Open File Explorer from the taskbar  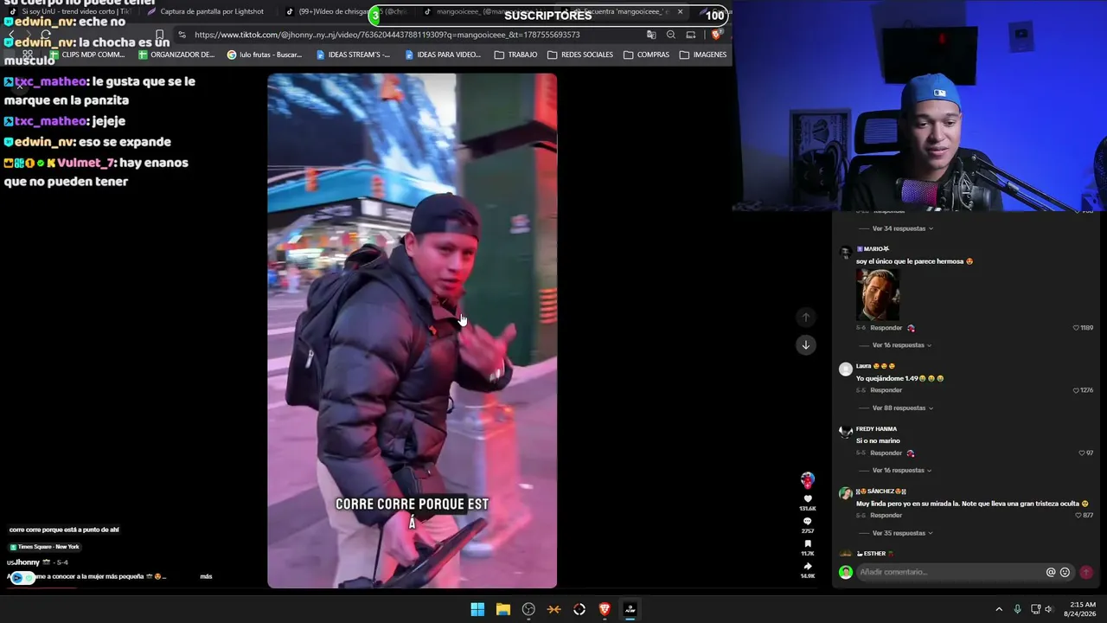coord(502,609)
